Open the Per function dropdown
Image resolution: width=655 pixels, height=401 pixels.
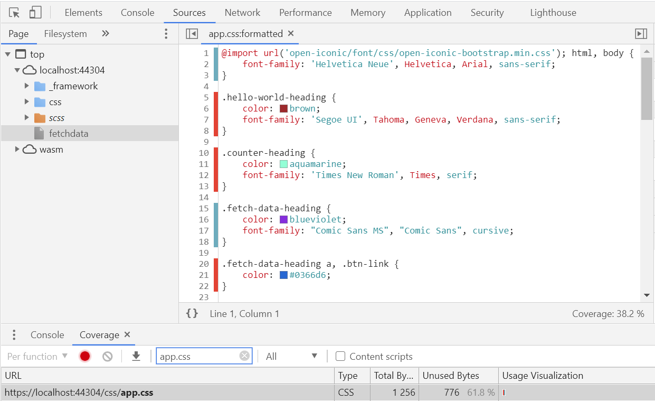pyautogui.click(x=35, y=356)
